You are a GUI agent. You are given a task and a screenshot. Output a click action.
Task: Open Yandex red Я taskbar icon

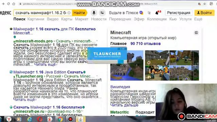coord(50,119)
